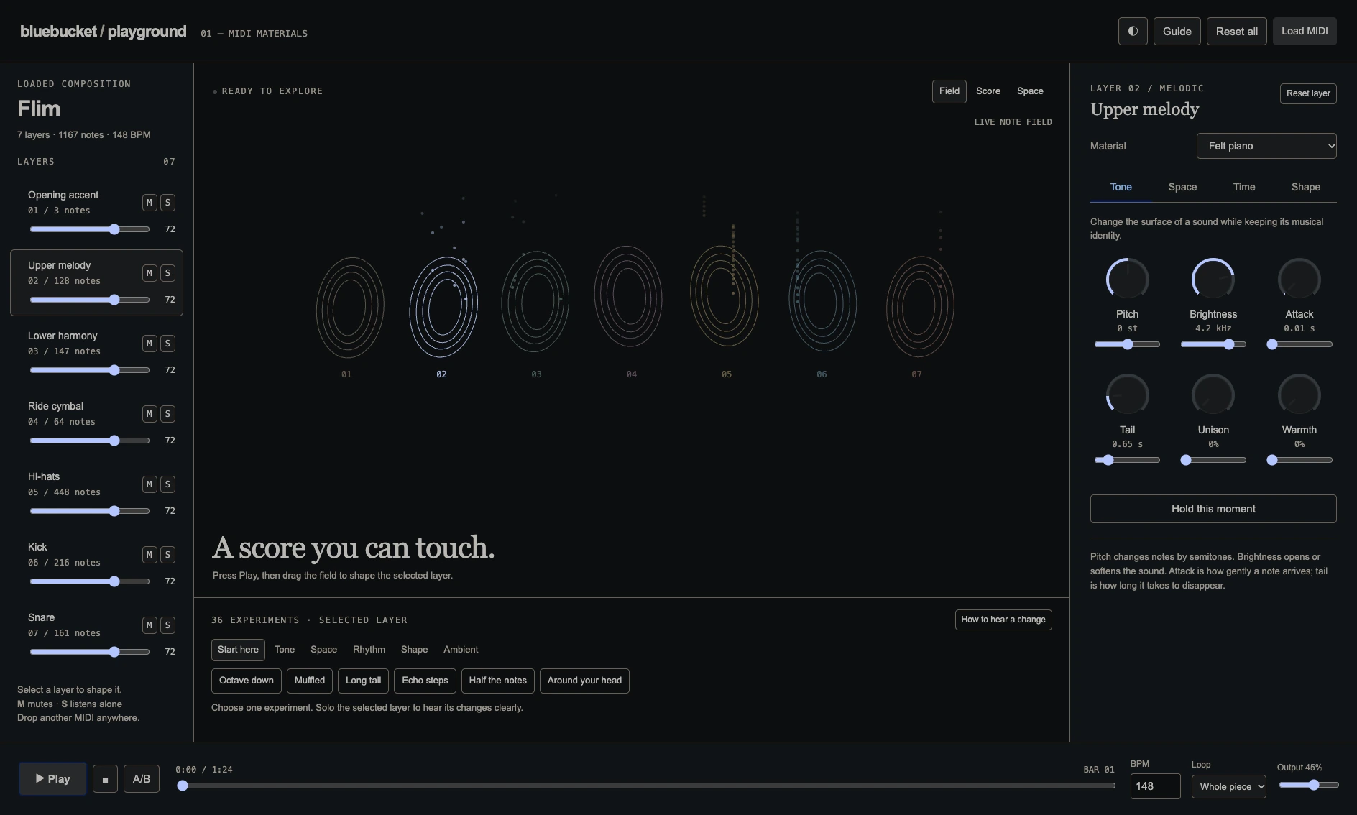Mute the Opening accent layer
The image size is (1357, 815).
click(x=149, y=203)
